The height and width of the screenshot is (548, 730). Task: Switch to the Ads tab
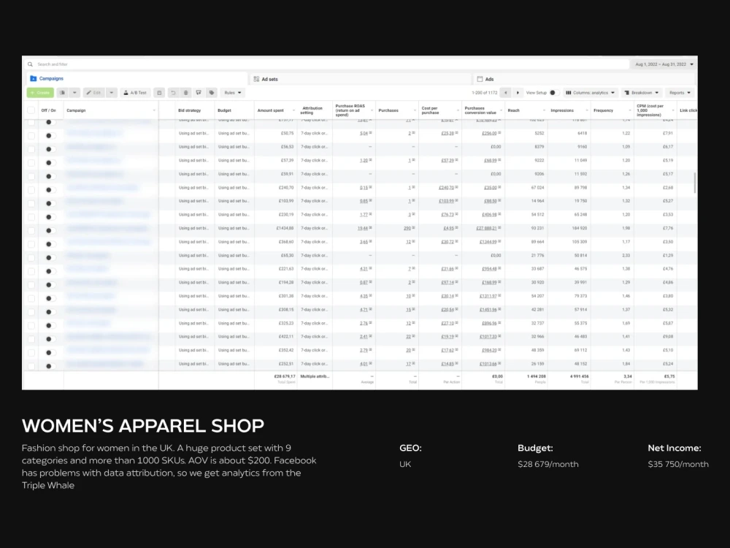click(x=584, y=79)
